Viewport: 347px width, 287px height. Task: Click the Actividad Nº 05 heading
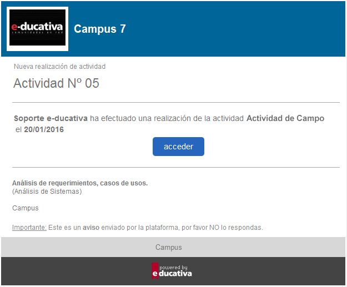pyautogui.click(x=56, y=83)
